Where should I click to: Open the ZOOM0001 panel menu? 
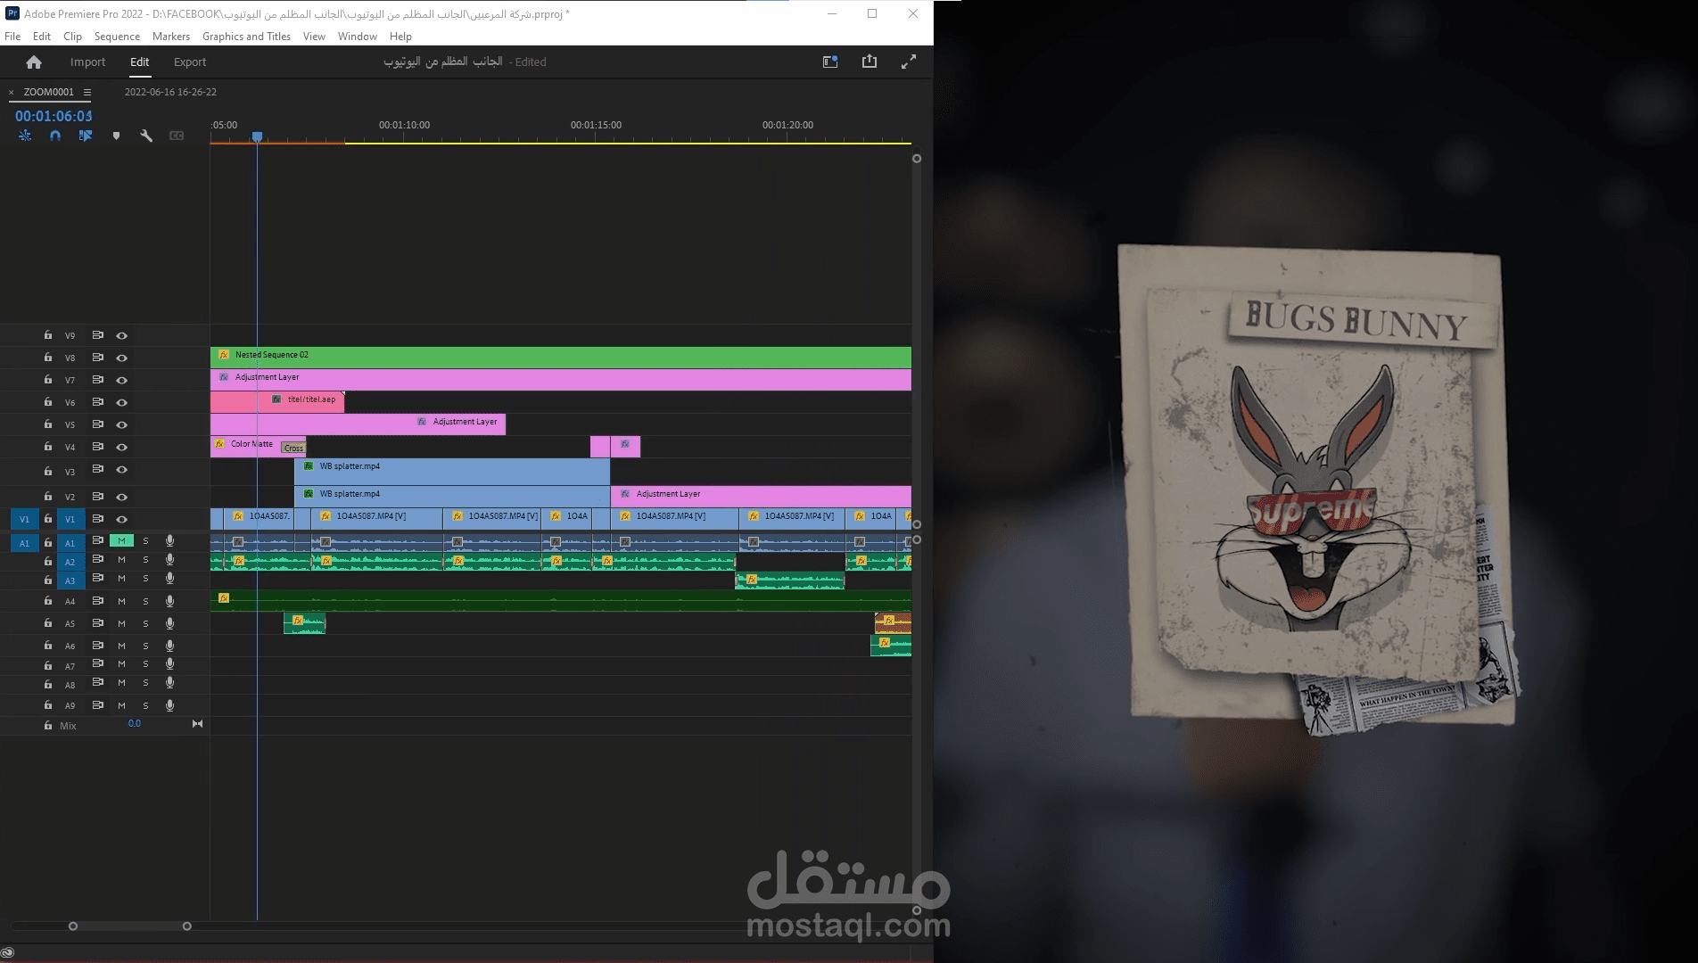[87, 92]
